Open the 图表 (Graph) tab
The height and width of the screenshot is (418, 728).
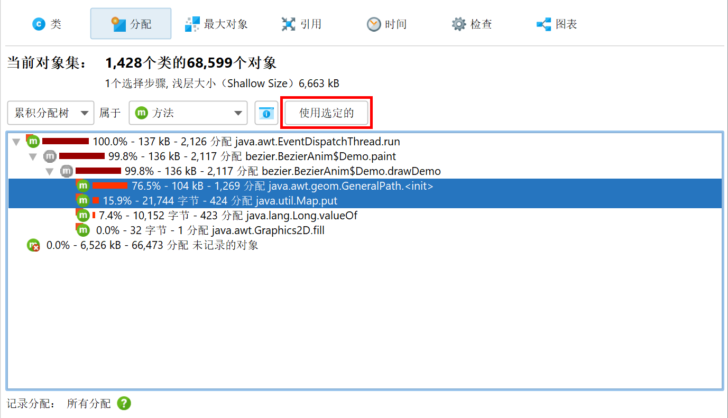(556, 24)
